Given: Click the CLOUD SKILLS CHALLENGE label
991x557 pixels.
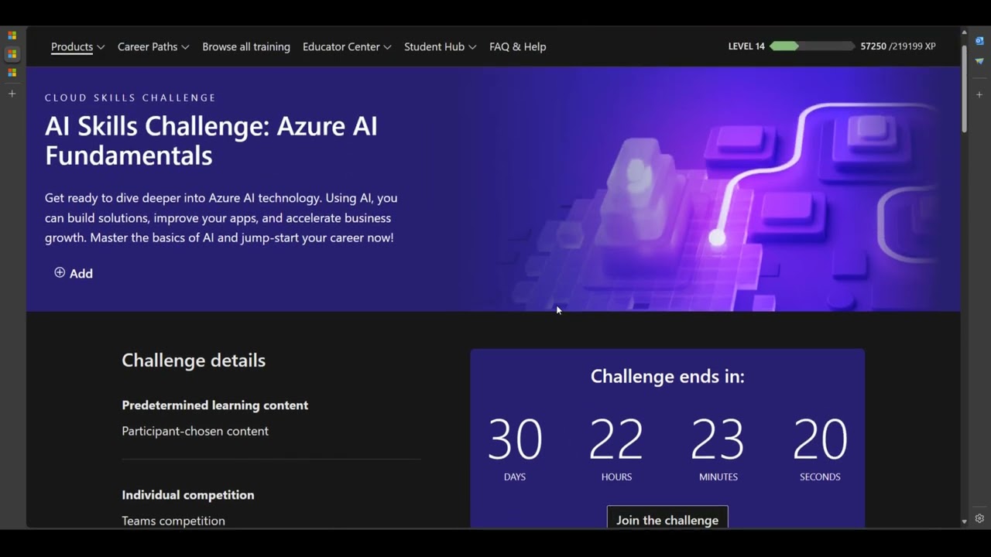Looking at the screenshot, I should (x=130, y=97).
